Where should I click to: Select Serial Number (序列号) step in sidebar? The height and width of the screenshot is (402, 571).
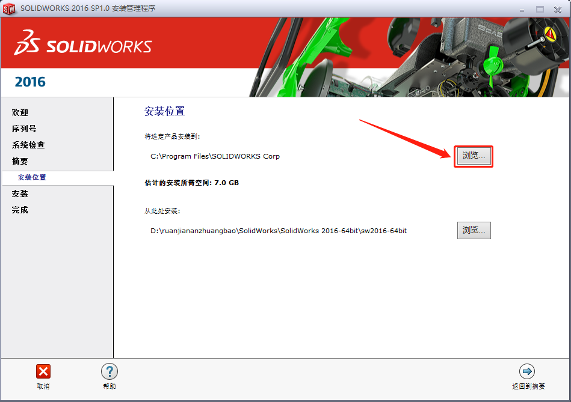click(x=24, y=129)
